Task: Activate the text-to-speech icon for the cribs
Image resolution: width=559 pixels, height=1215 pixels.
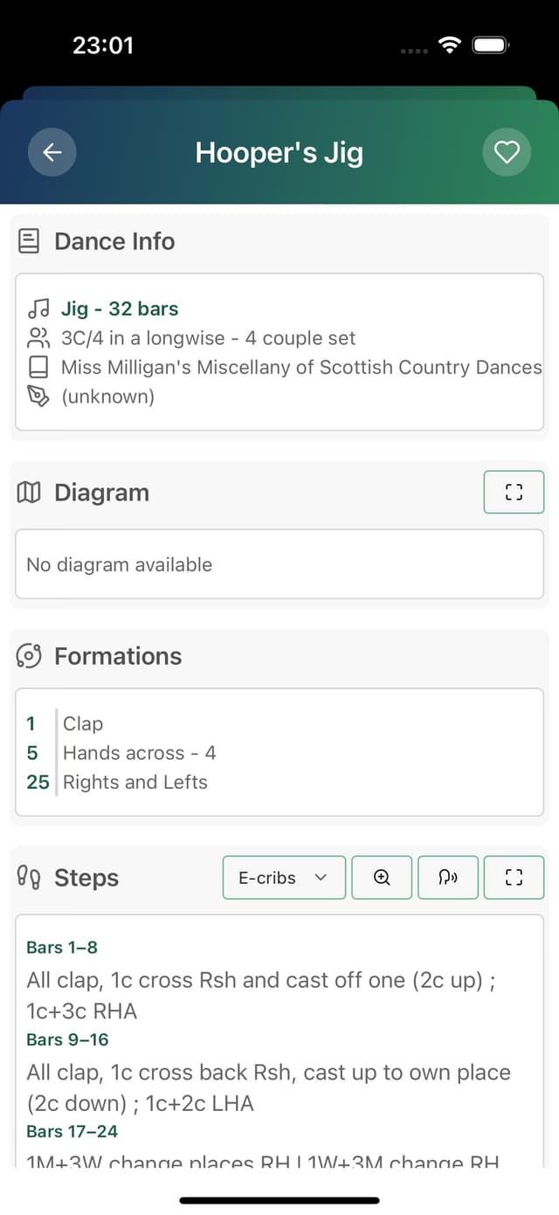Action: pyautogui.click(x=447, y=877)
